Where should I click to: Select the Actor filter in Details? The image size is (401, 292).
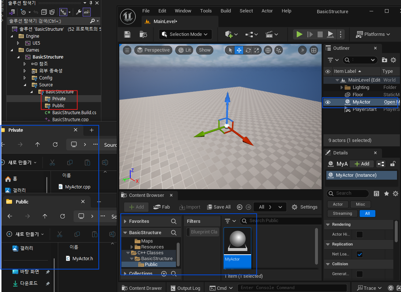pyautogui.click(x=338, y=204)
